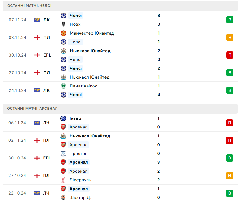Image resolution: width=241 pixels, height=203 pixels.
Task: Click the Shakhtar Donetsk logo
Action: point(63,198)
